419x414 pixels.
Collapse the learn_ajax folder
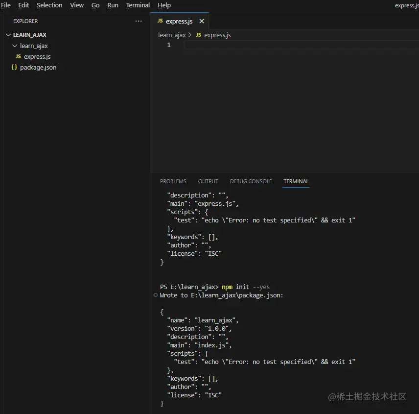(x=15, y=46)
